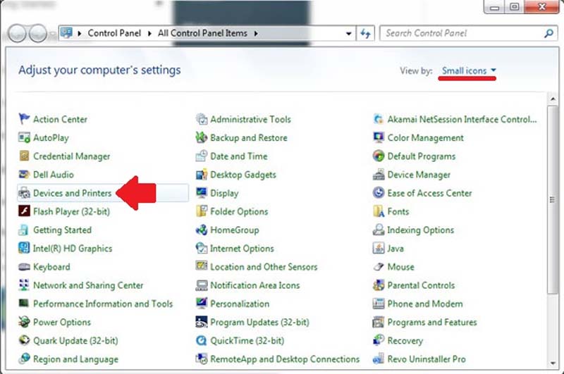Click the address bar refresh button

pos(365,33)
